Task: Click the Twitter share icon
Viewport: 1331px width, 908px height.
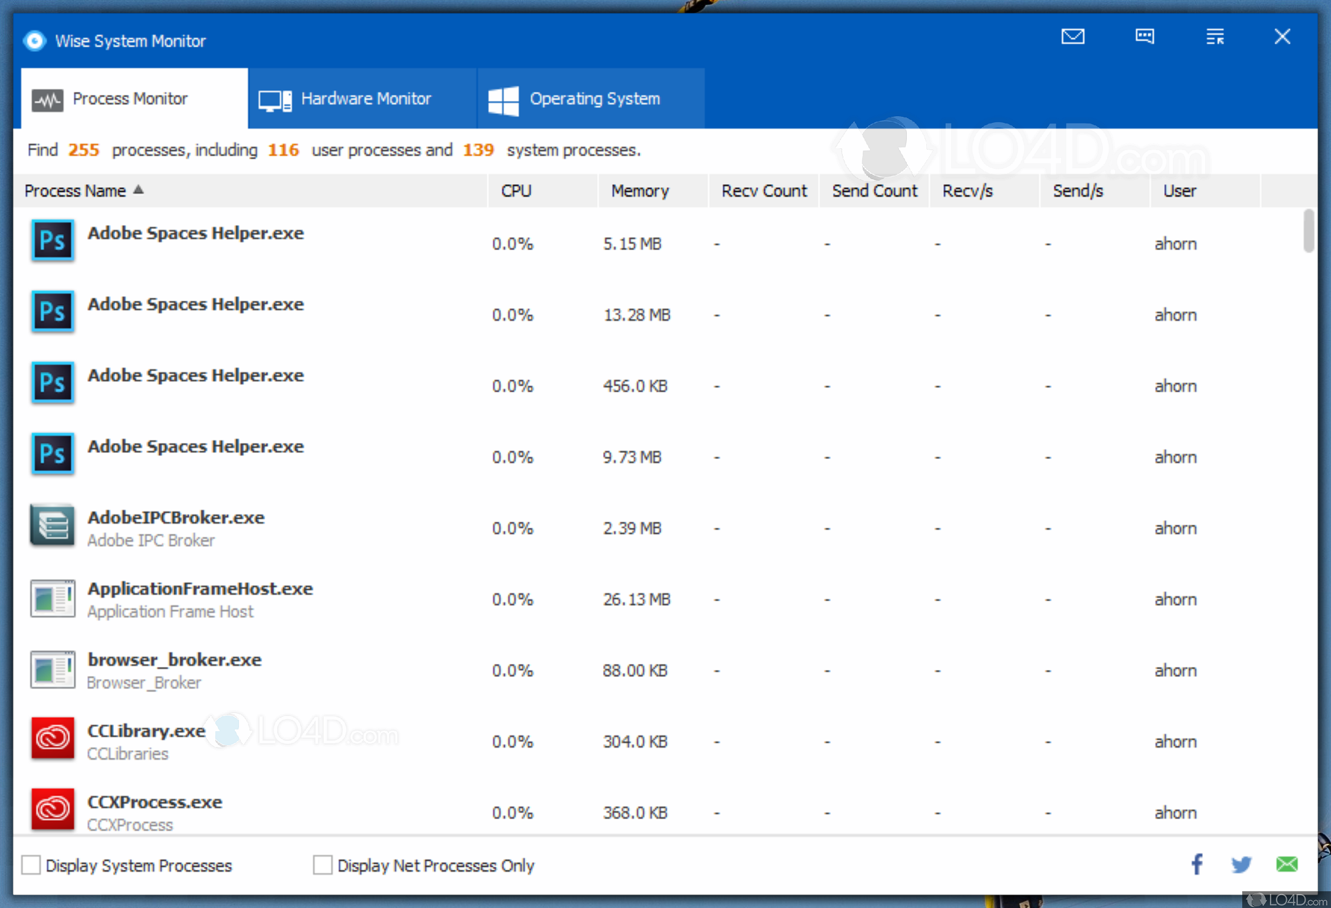Action: coord(1241,865)
